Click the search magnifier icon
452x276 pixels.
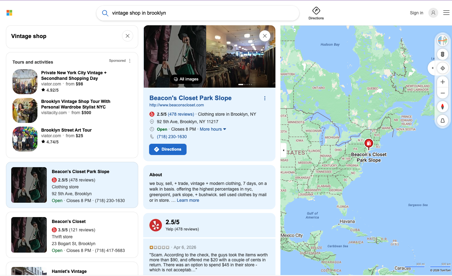[x=105, y=13]
